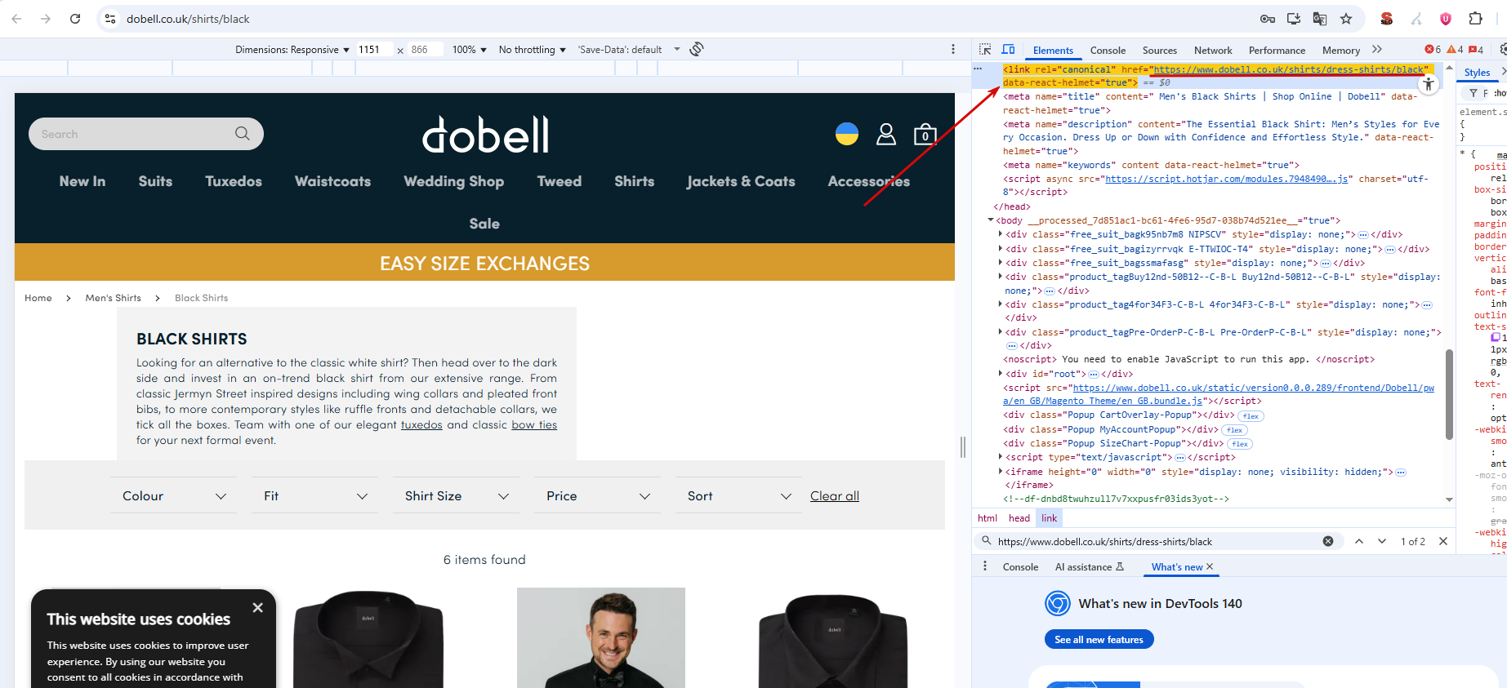Screen dimensions: 1507x688
Task: Expand the iframe element node
Action: point(1001,472)
